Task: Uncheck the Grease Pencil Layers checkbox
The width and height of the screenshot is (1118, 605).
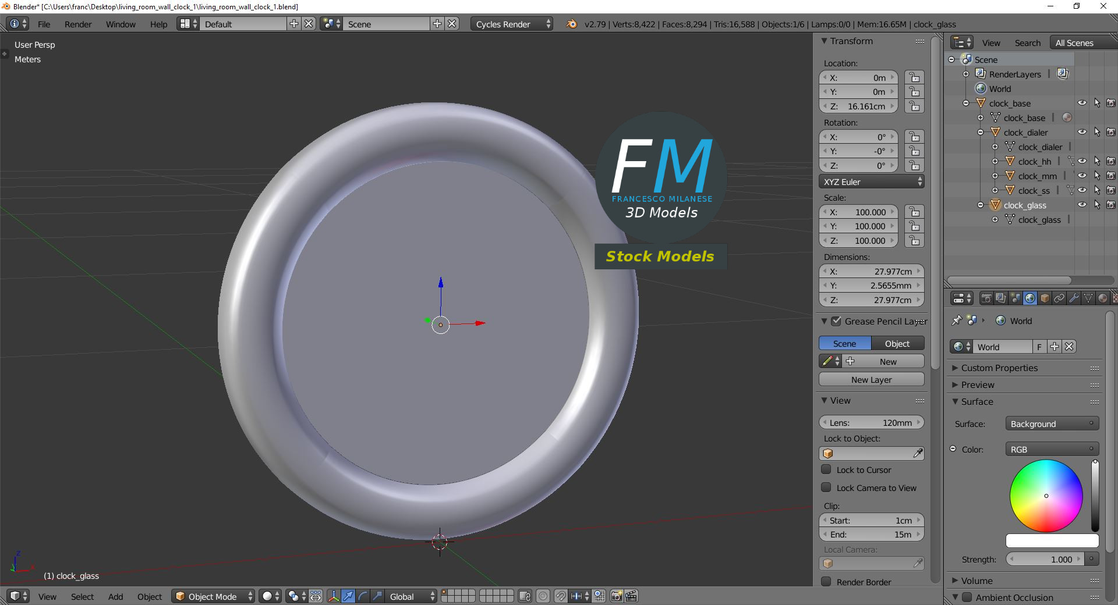Action: [836, 321]
